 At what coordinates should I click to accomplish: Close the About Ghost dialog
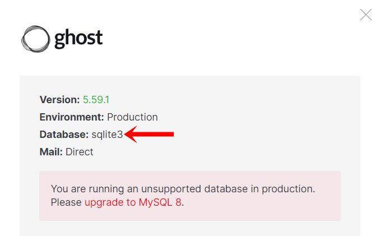pos(365,15)
